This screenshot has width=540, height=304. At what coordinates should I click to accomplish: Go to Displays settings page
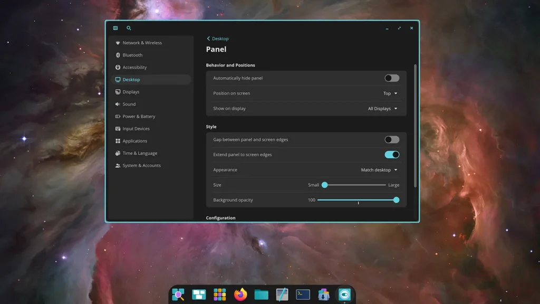coord(131,92)
